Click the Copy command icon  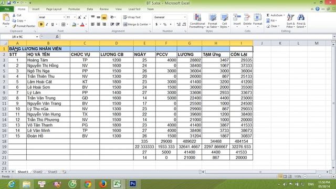point(14,20)
